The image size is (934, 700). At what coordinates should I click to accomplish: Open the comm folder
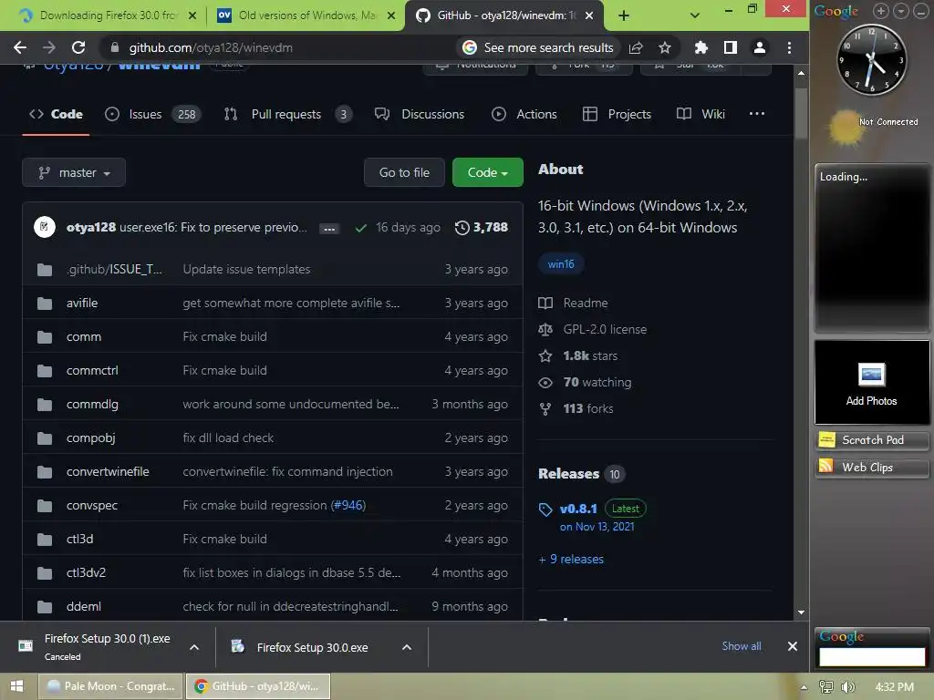click(84, 337)
